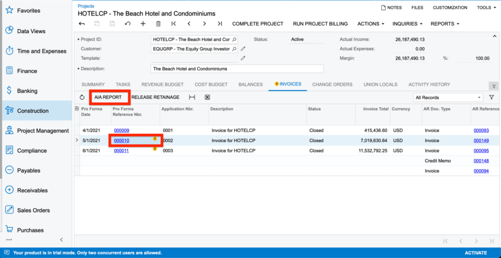Collapse the project summary header panel
The image size is (501, 258).
[x=494, y=36]
